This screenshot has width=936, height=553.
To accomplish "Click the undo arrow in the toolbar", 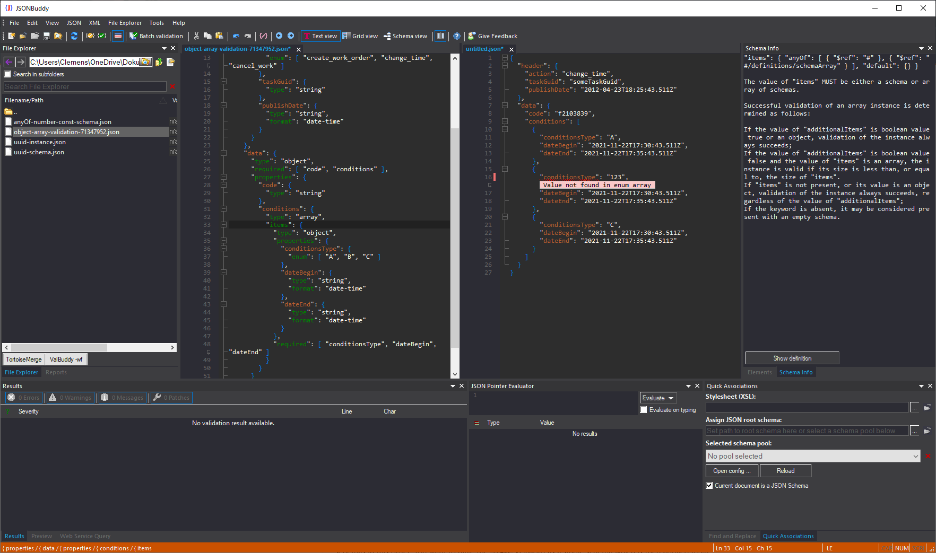I will coord(236,36).
